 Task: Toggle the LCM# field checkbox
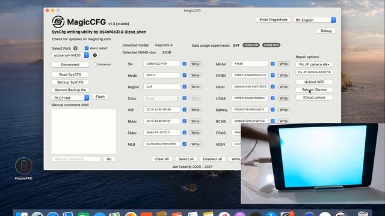(273, 98)
